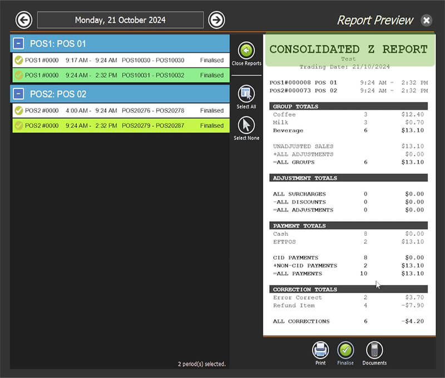
Task: Select the POS2 4:00 AM period row
Action: (111, 111)
